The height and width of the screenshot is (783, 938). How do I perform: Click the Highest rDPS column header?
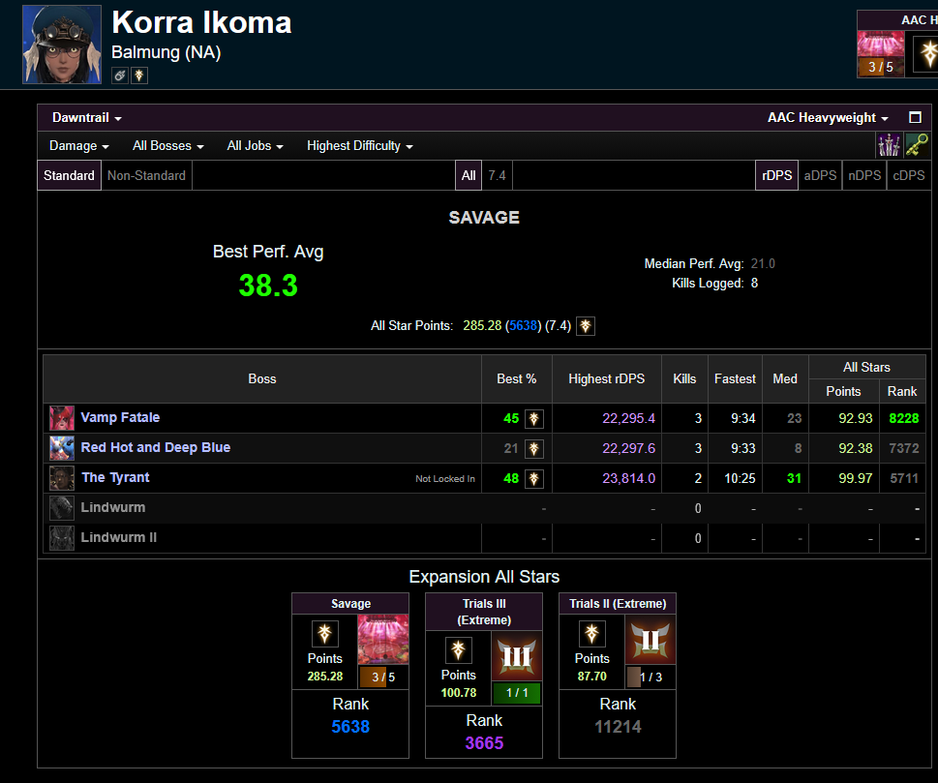pyautogui.click(x=607, y=378)
